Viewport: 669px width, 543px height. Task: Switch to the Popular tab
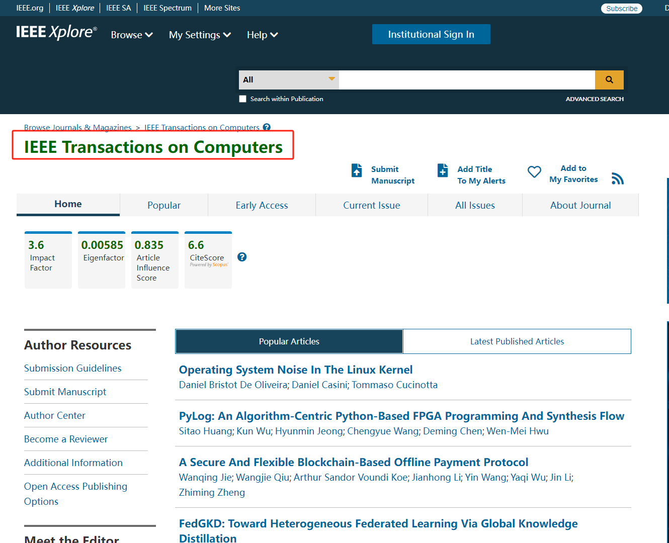[x=164, y=205]
